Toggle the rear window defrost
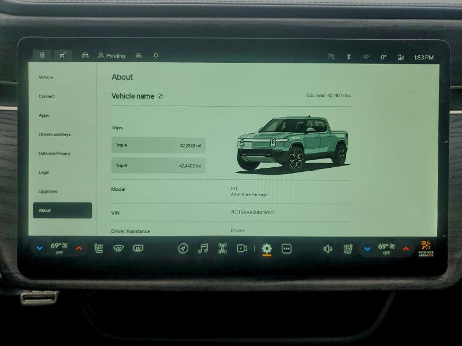462x346 pixels. tap(138, 249)
